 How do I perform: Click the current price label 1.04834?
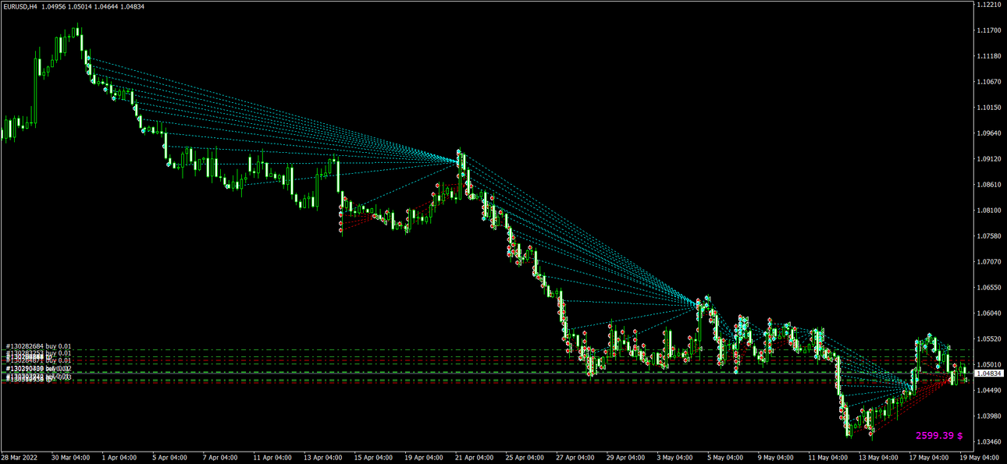(x=988, y=374)
